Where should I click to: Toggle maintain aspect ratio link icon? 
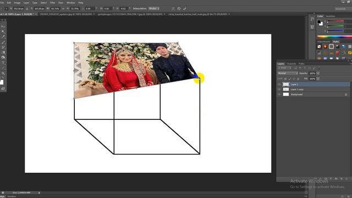point(63,9)
